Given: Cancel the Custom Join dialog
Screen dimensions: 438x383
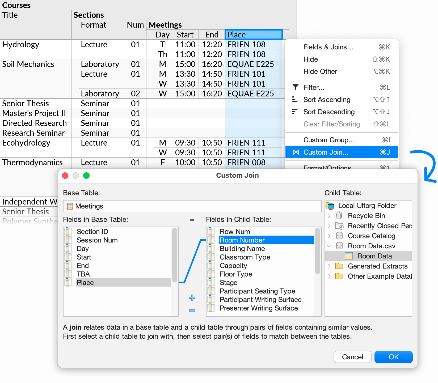Looking at the screenshot, I should pos(352,357).
